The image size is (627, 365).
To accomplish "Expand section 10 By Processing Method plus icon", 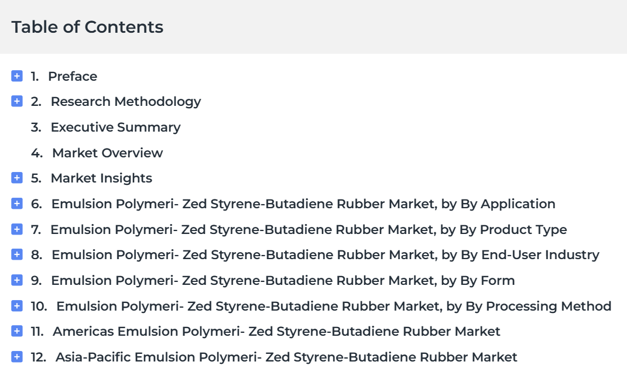I will (17, 306).
